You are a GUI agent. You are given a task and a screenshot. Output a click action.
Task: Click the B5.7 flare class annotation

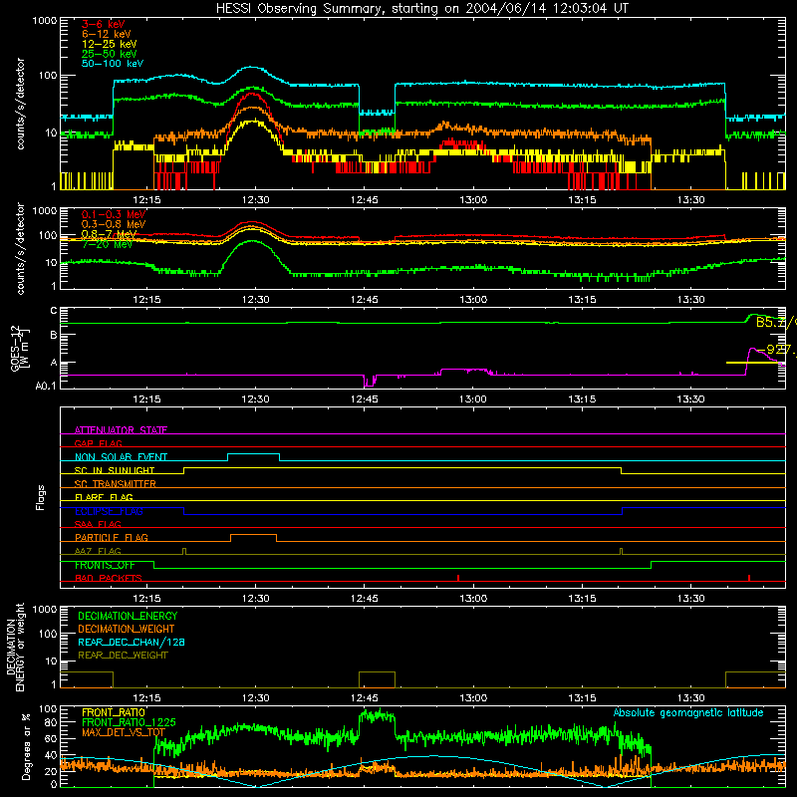pos(775,322)
